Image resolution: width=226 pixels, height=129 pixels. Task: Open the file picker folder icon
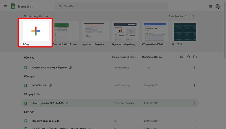(195, 57)
